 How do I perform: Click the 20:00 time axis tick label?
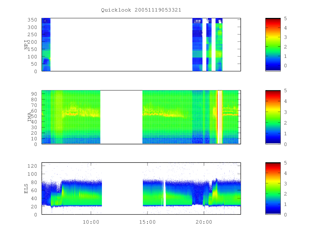[204, 222]
